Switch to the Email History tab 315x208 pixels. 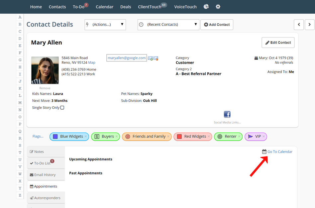46,175
